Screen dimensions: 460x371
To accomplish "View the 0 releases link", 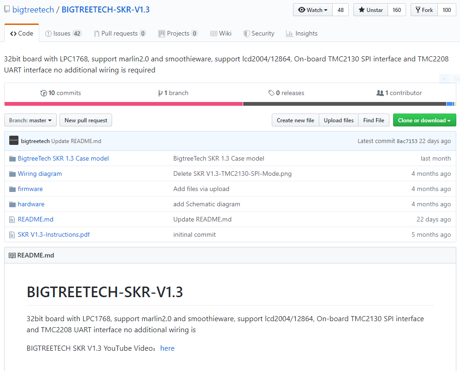I will point(287,93).
